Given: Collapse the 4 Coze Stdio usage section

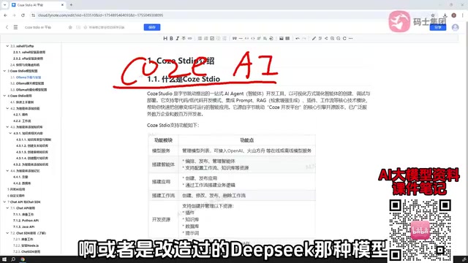Looking at the screenshot, I should coord(4,96).
